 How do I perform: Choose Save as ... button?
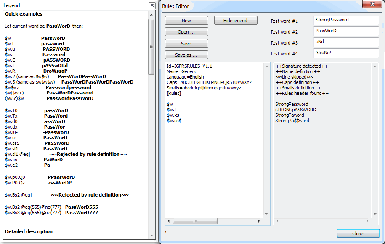(186, 55)
